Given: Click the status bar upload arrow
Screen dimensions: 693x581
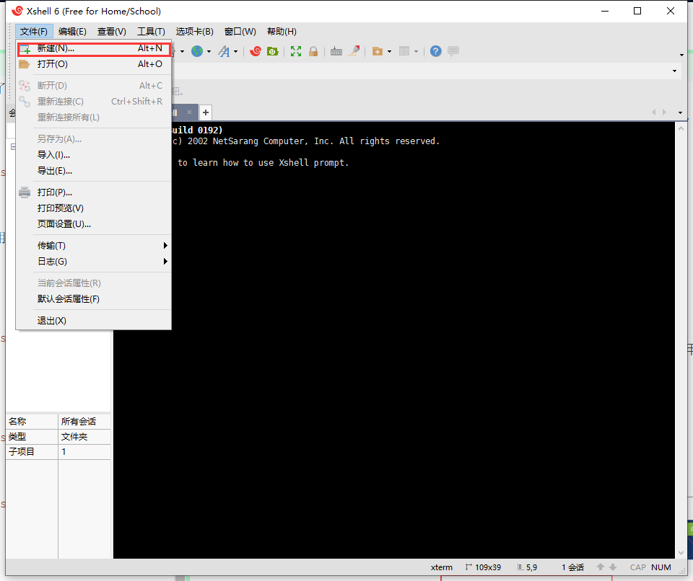Looking at the screenshot, I should point(600,567).
